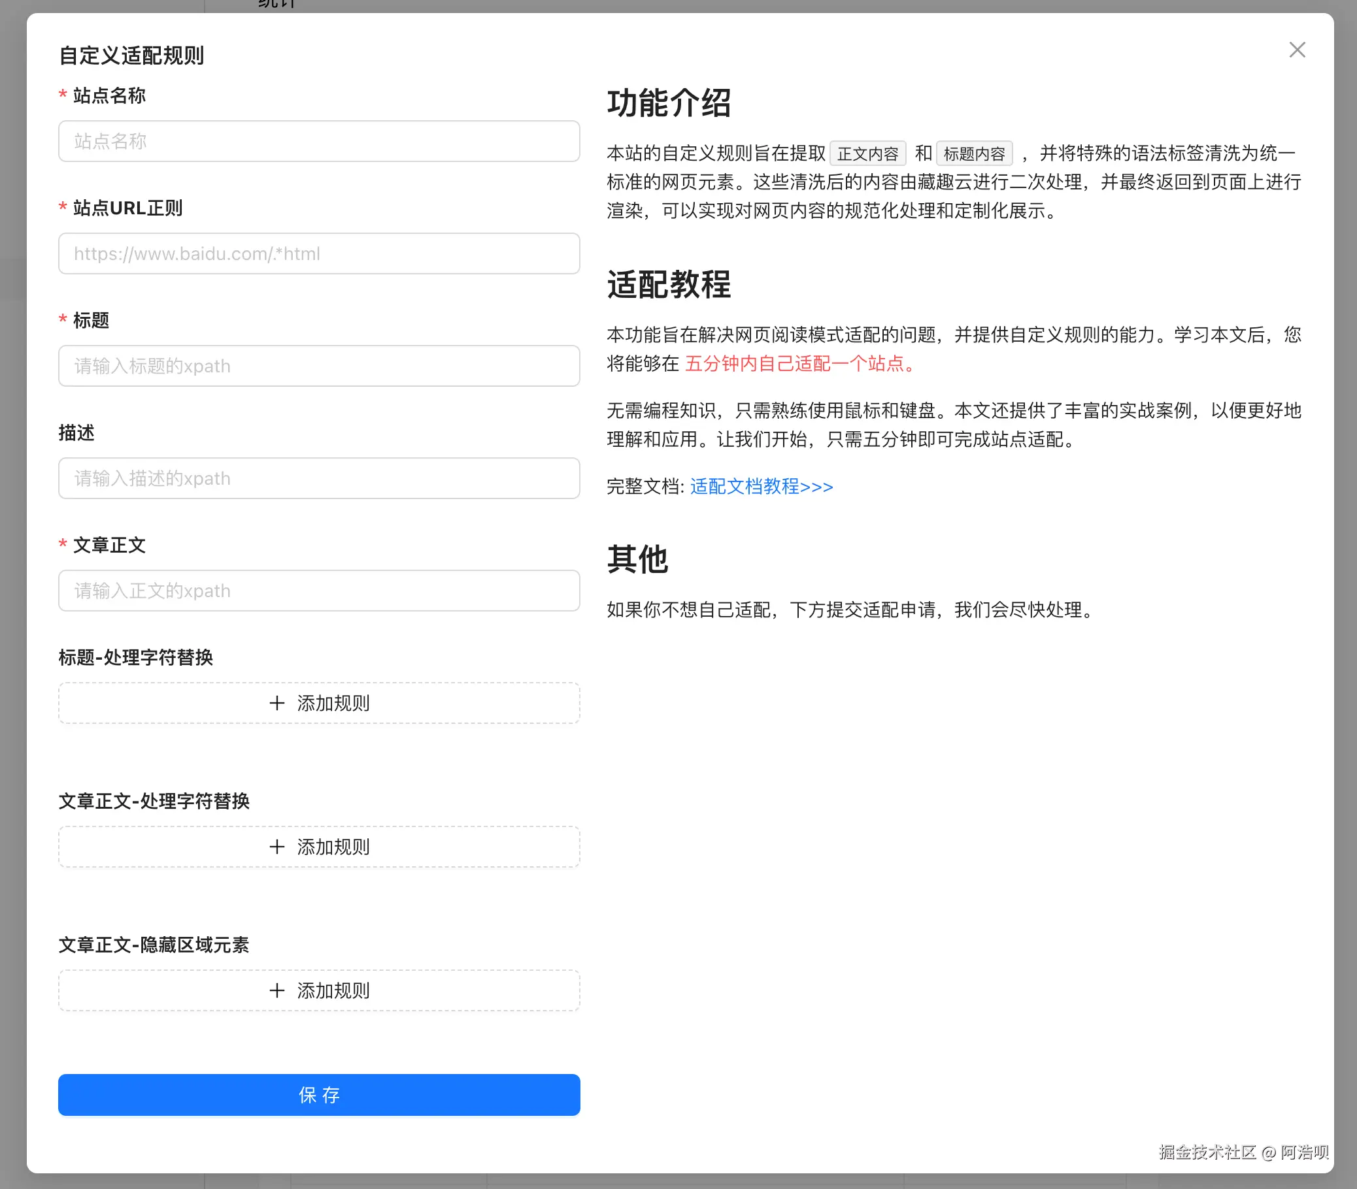Add an article body character replacement rule

pos(319,846)
